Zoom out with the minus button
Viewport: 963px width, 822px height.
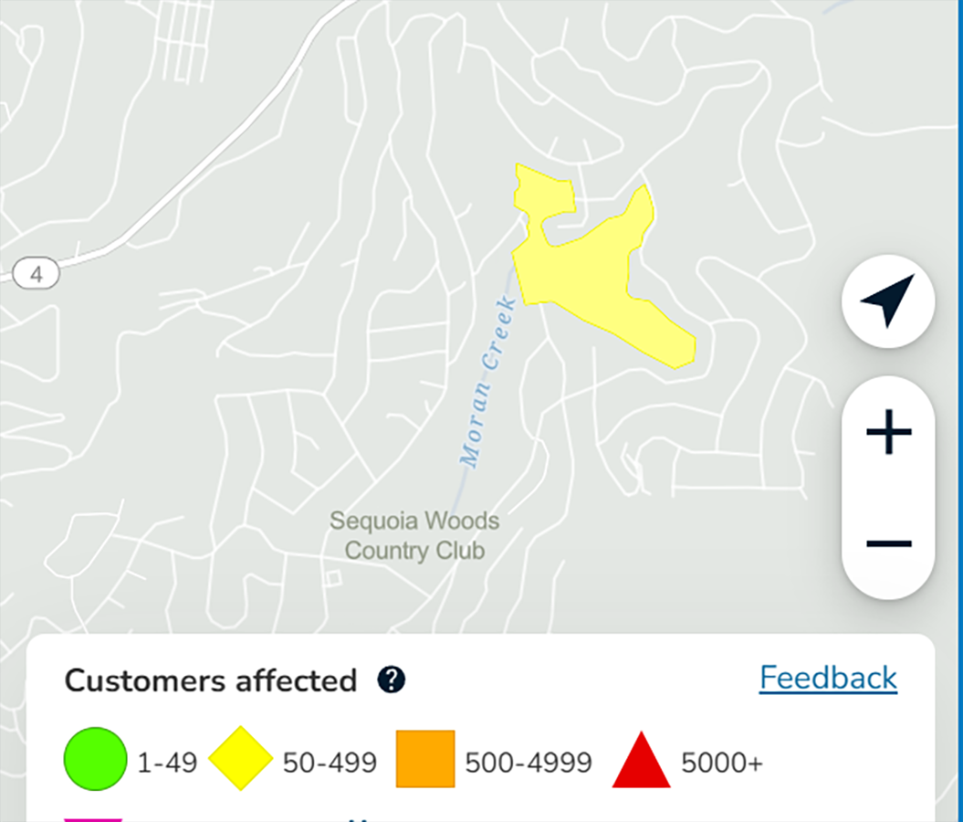(x=888, y=544)
